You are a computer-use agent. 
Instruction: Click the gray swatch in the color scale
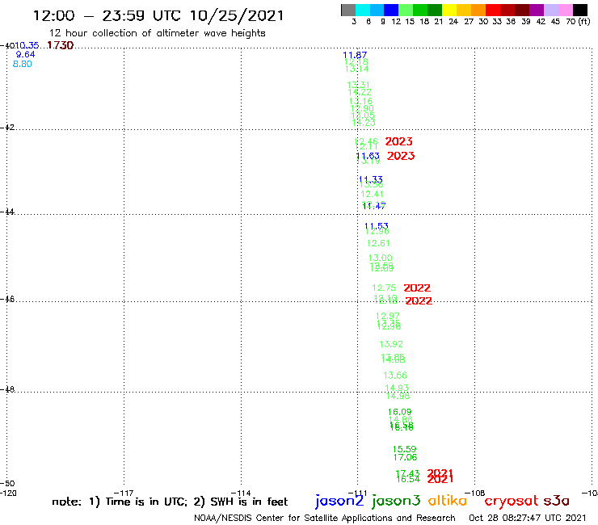[348, 10]
